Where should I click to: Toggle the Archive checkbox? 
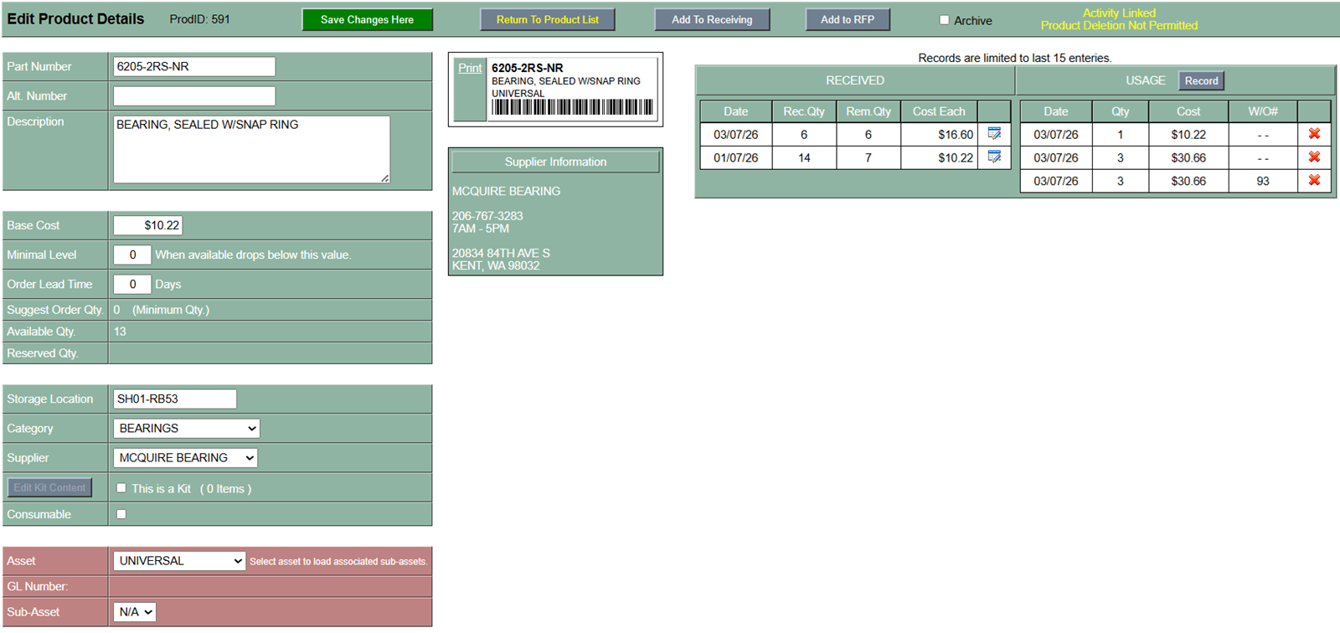pyautogui.click(x=944, y=20)
